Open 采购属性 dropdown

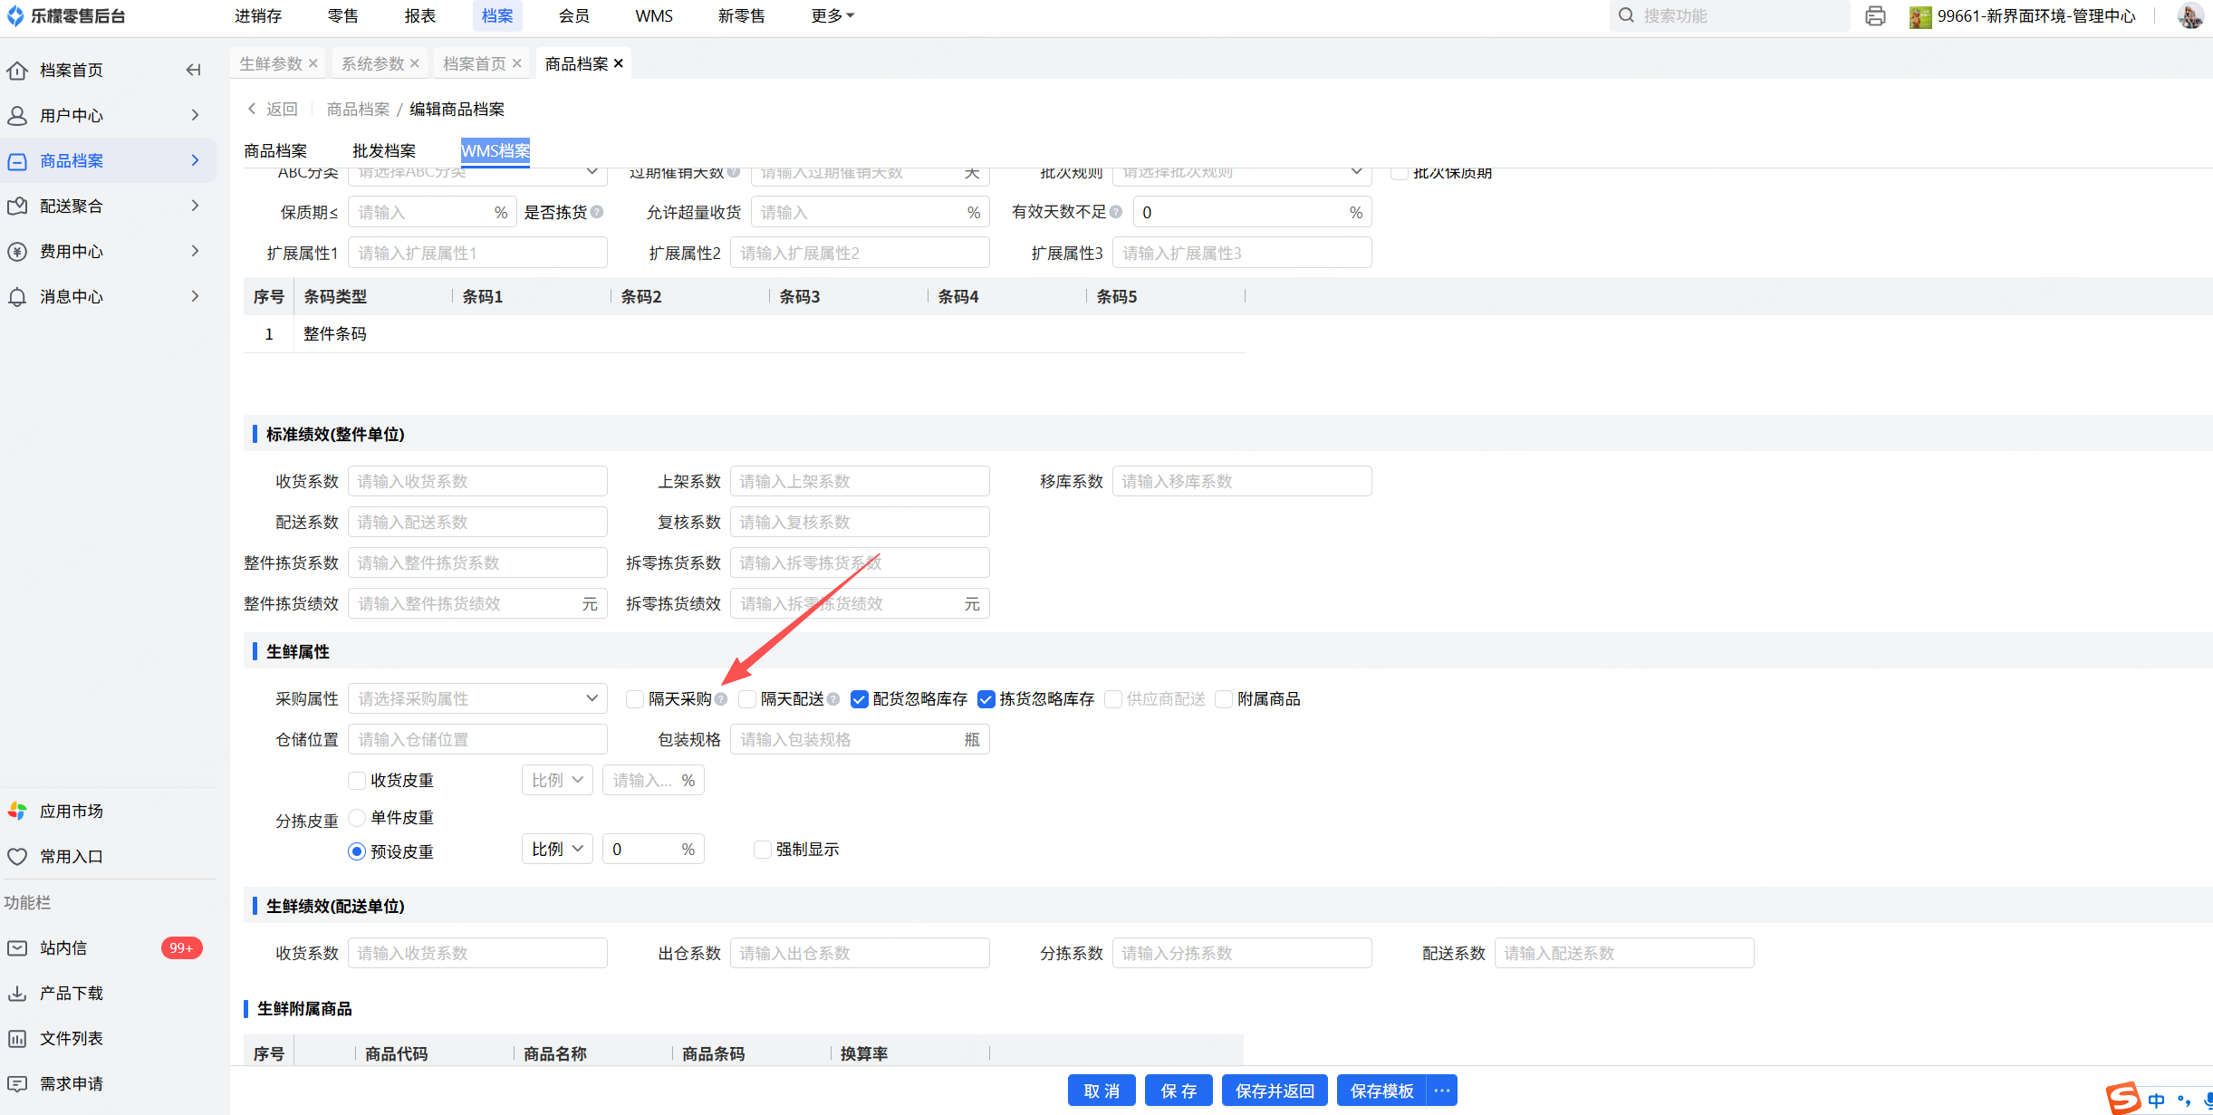[477, 698]
